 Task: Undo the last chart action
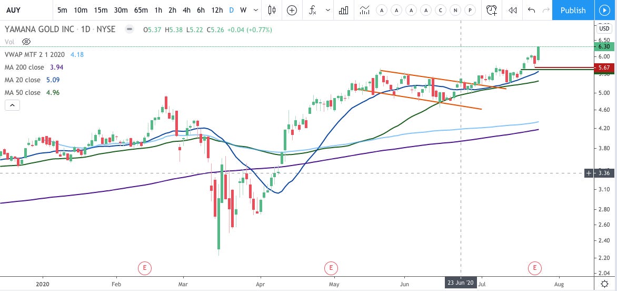[532, 10]
